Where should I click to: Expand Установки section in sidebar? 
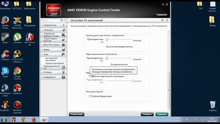(54, 30)
